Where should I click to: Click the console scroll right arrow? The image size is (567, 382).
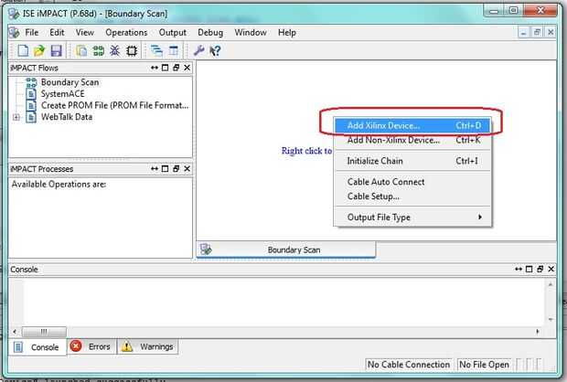pyautogui.click(x=538, y=332)
